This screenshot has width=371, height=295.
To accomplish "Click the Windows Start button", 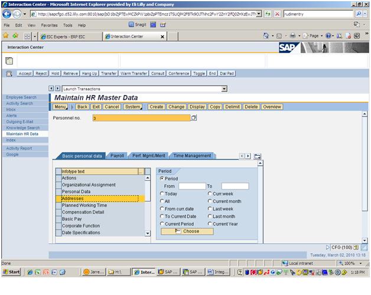I will click(11, 272).
